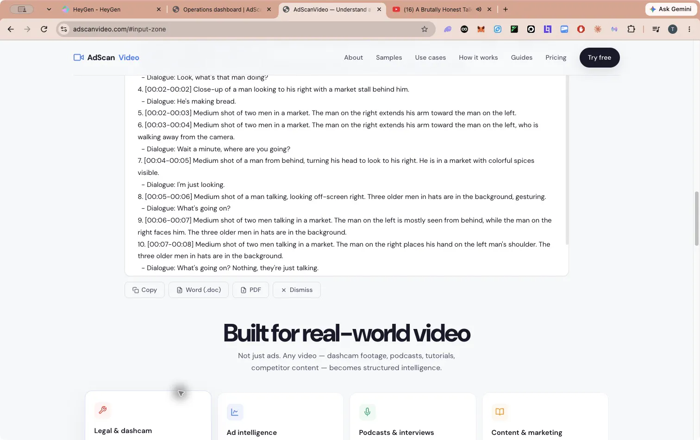Viewport: 700px width, 440px height.
Task: Click the AdScan Video logo
Action: pyautogui.click(x=106, y=57)
